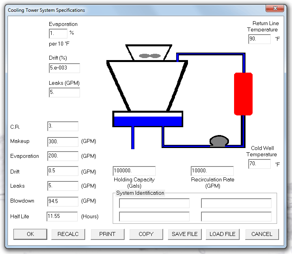Click the gray fan icon atop tower
Image resolution: width=292 pixels, height=254 pixels.
point(150,56)
